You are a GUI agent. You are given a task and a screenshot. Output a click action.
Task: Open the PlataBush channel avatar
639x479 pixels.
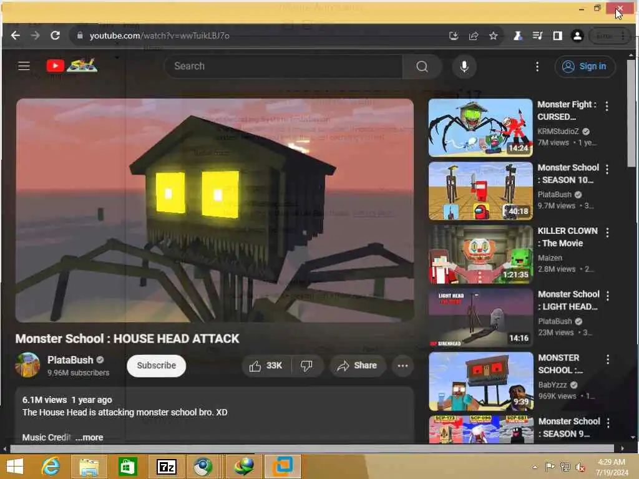point(27,365)
